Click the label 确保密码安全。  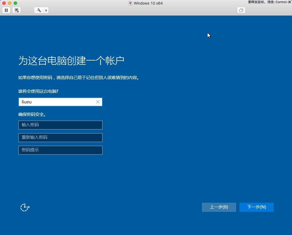click(32, 114)
